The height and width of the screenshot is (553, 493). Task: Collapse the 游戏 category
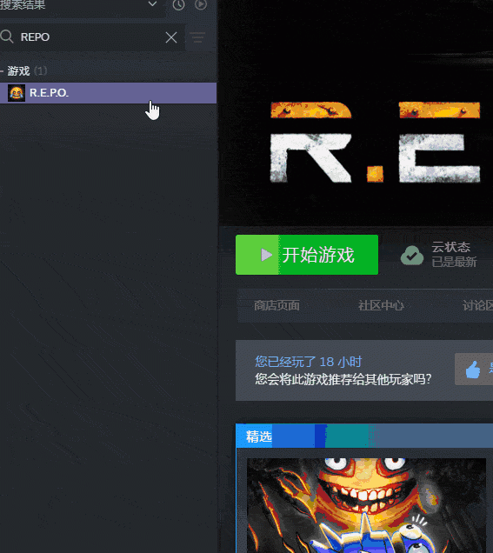[2, 71]
